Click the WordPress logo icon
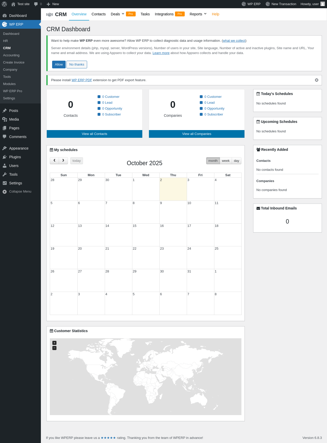 pos(4,4)
